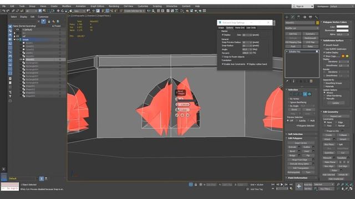Switch to Snaps tab in snap settings
355x199 pixels.
(221, 28)
